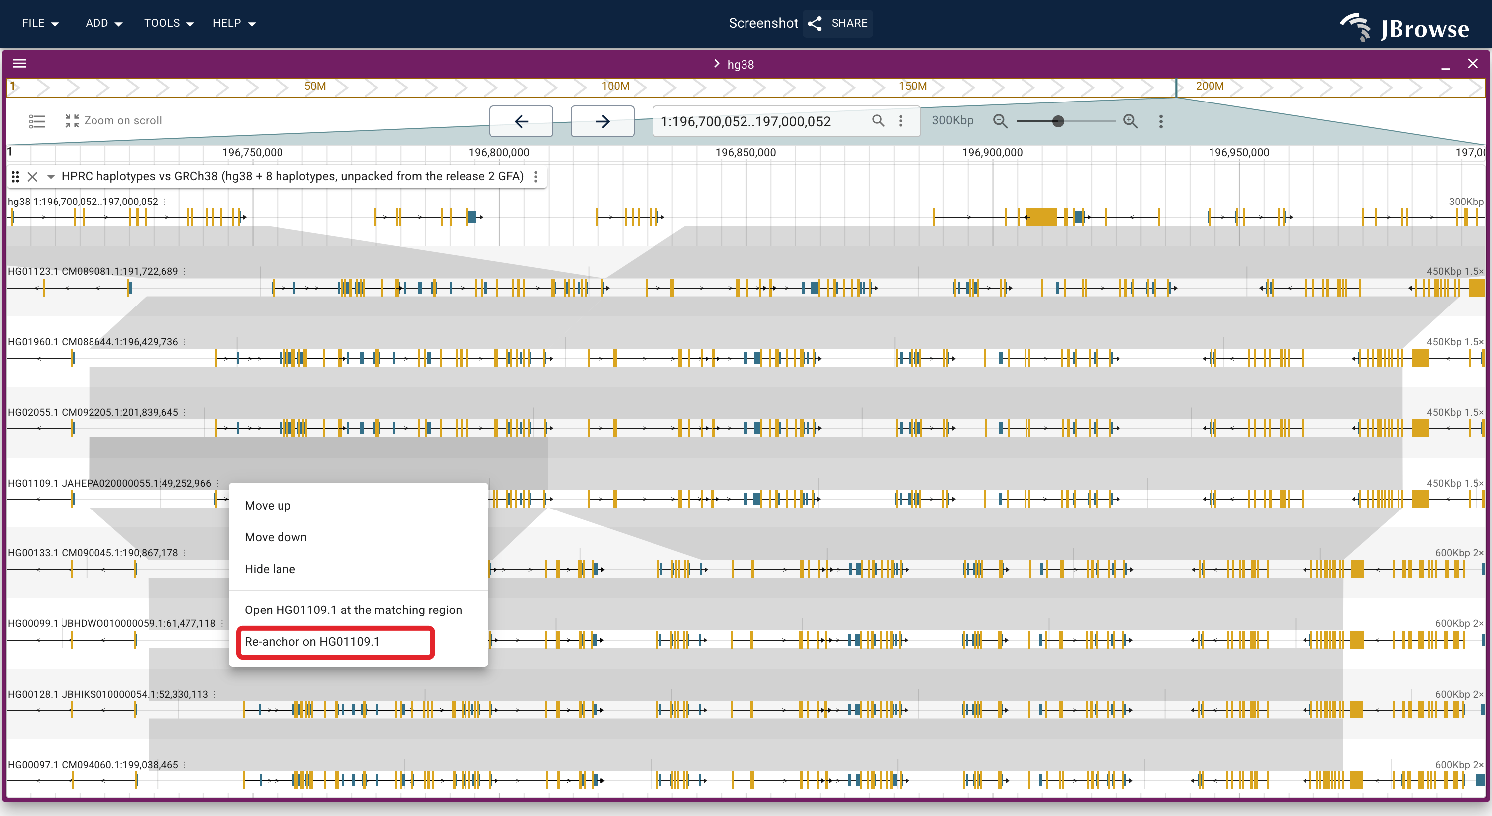Close the HPRC haplotypes track

click(x=32, y=176)
